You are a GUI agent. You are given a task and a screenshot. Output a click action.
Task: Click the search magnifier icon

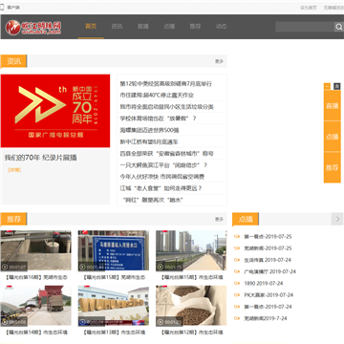click(338, 27)
